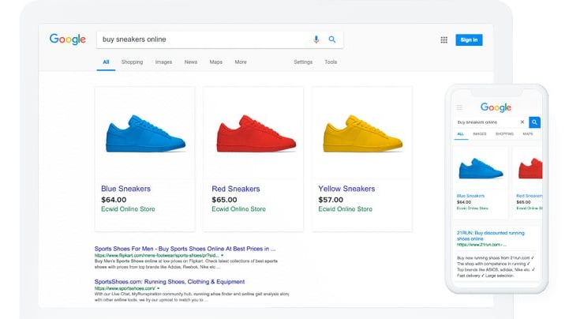Select the All tab on desktop results
569x319 pixels.
click(x=106, y=62)
